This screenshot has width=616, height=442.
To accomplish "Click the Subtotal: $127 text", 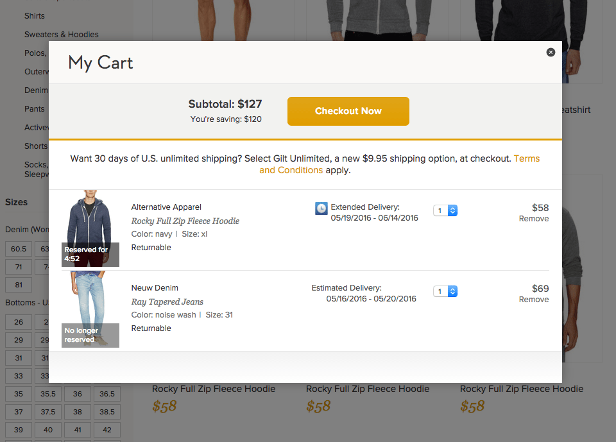I will point(225,104).
